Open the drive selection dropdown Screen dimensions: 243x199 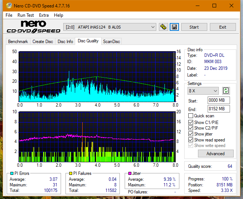point(109,27)
